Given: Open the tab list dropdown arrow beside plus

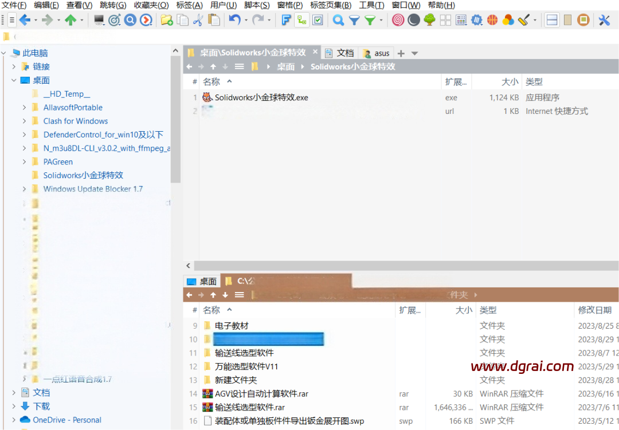Looking at the screenshot, I should tap(415, 53).
